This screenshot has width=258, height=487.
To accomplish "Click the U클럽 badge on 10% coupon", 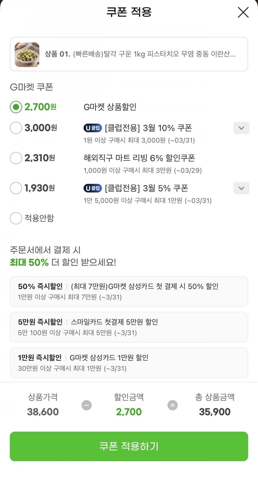I will [93, 128].
